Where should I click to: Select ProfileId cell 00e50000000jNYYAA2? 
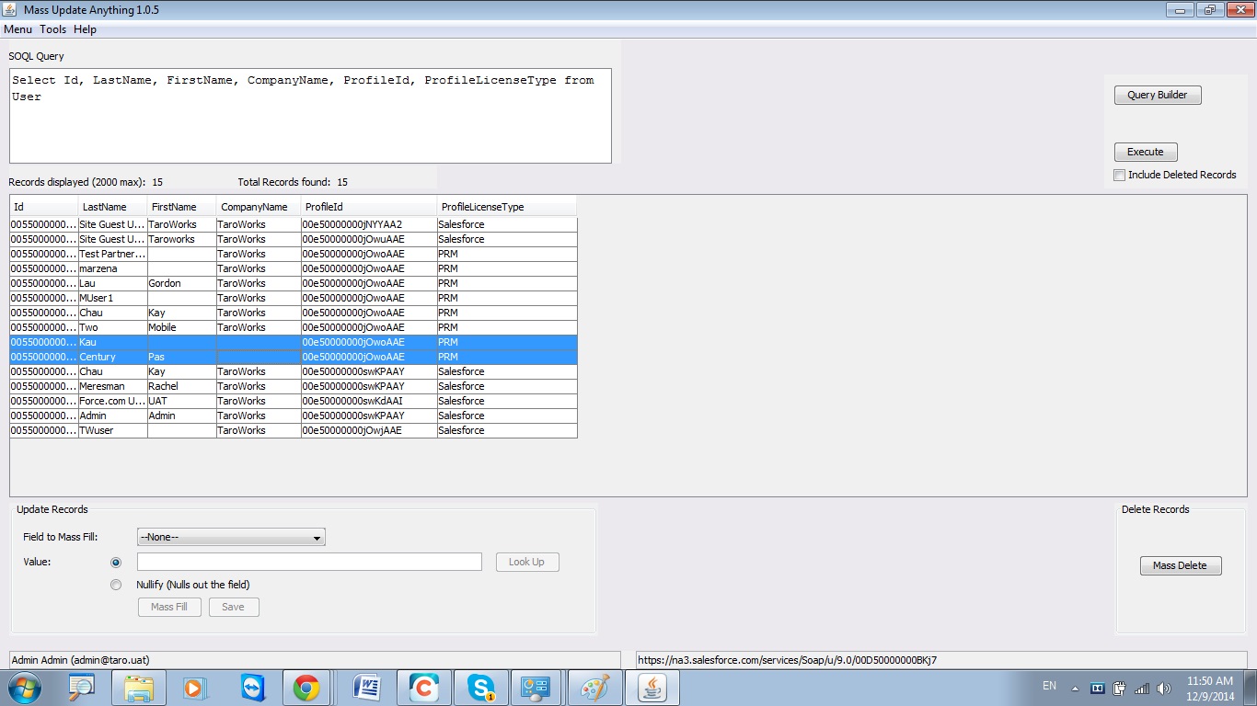pos(369,224)
